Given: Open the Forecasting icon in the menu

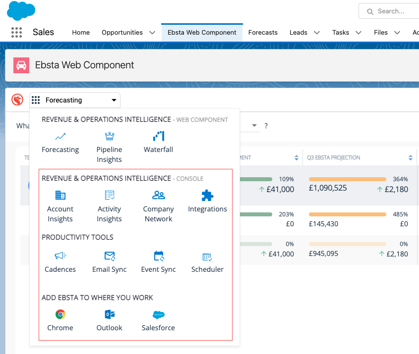Looking at the screenshot, I should tap(60, 137).
